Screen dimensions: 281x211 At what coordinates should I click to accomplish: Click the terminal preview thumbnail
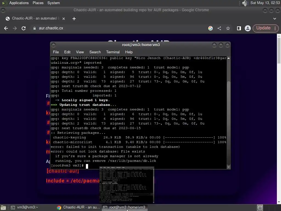(x=127, y=185)
